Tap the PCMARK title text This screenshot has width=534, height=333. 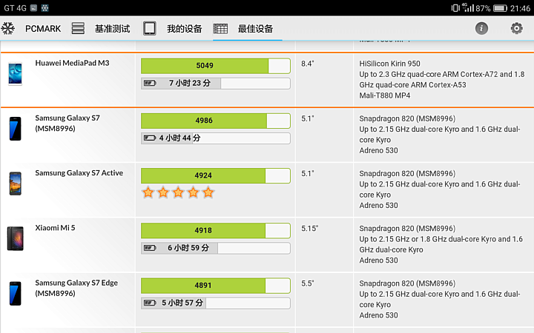[43, 29]
